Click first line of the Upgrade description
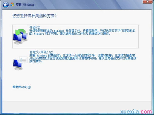The height and width of the screenshot is (115, 154). coord(82,31)
